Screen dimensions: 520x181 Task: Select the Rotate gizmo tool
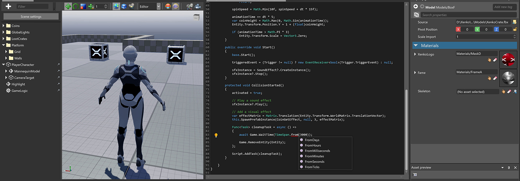pyautogui.click(x=76, y=6)
